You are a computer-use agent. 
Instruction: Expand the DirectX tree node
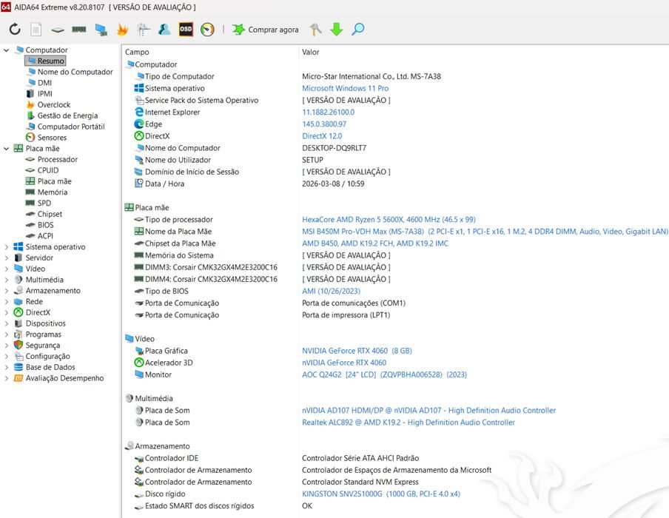tap(7, 312)
